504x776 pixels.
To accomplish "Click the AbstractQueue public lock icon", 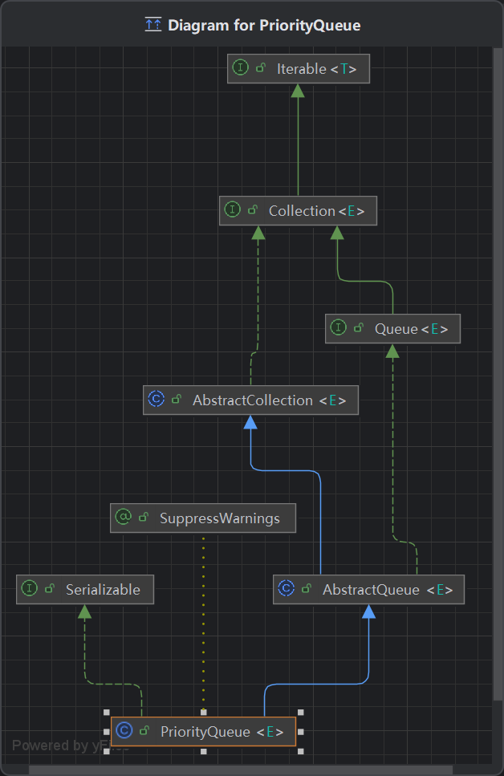I will [307, 588].
